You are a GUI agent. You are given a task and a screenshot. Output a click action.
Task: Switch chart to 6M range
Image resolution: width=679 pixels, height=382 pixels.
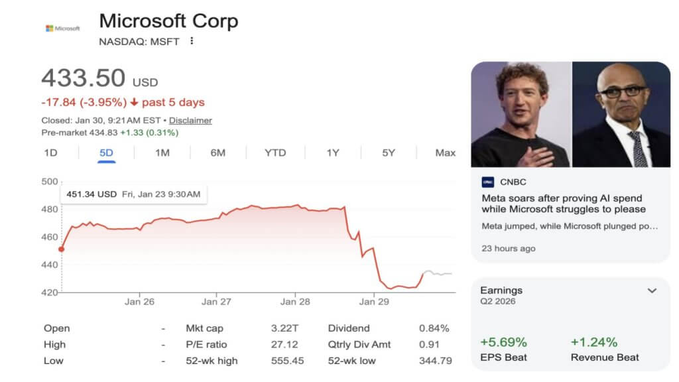coord(217,153)
